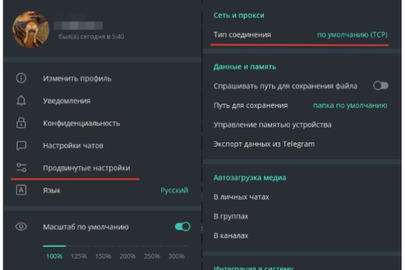405x270 pixels.
Task: Click the eye icon beside Масштаб по умолчанию
Action: tap(21, 227)
